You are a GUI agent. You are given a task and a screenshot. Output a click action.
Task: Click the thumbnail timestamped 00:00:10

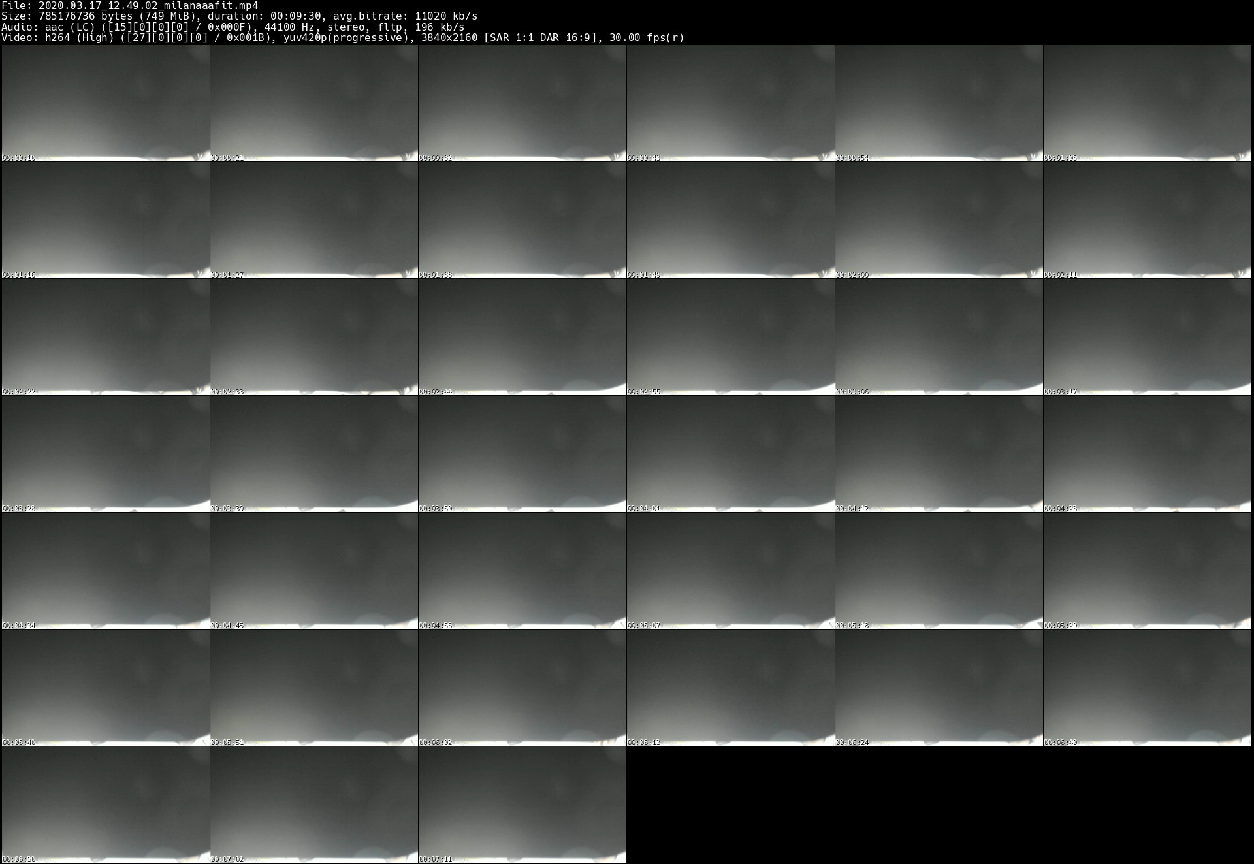(x=105, y=103)
